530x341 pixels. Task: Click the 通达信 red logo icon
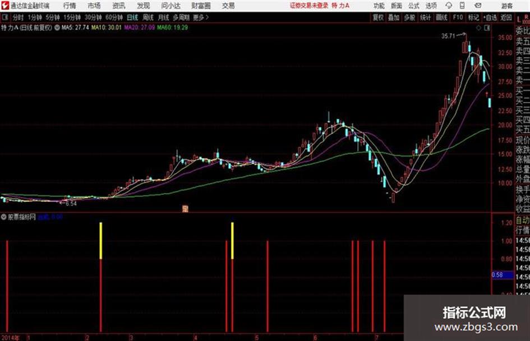point(5,6)
